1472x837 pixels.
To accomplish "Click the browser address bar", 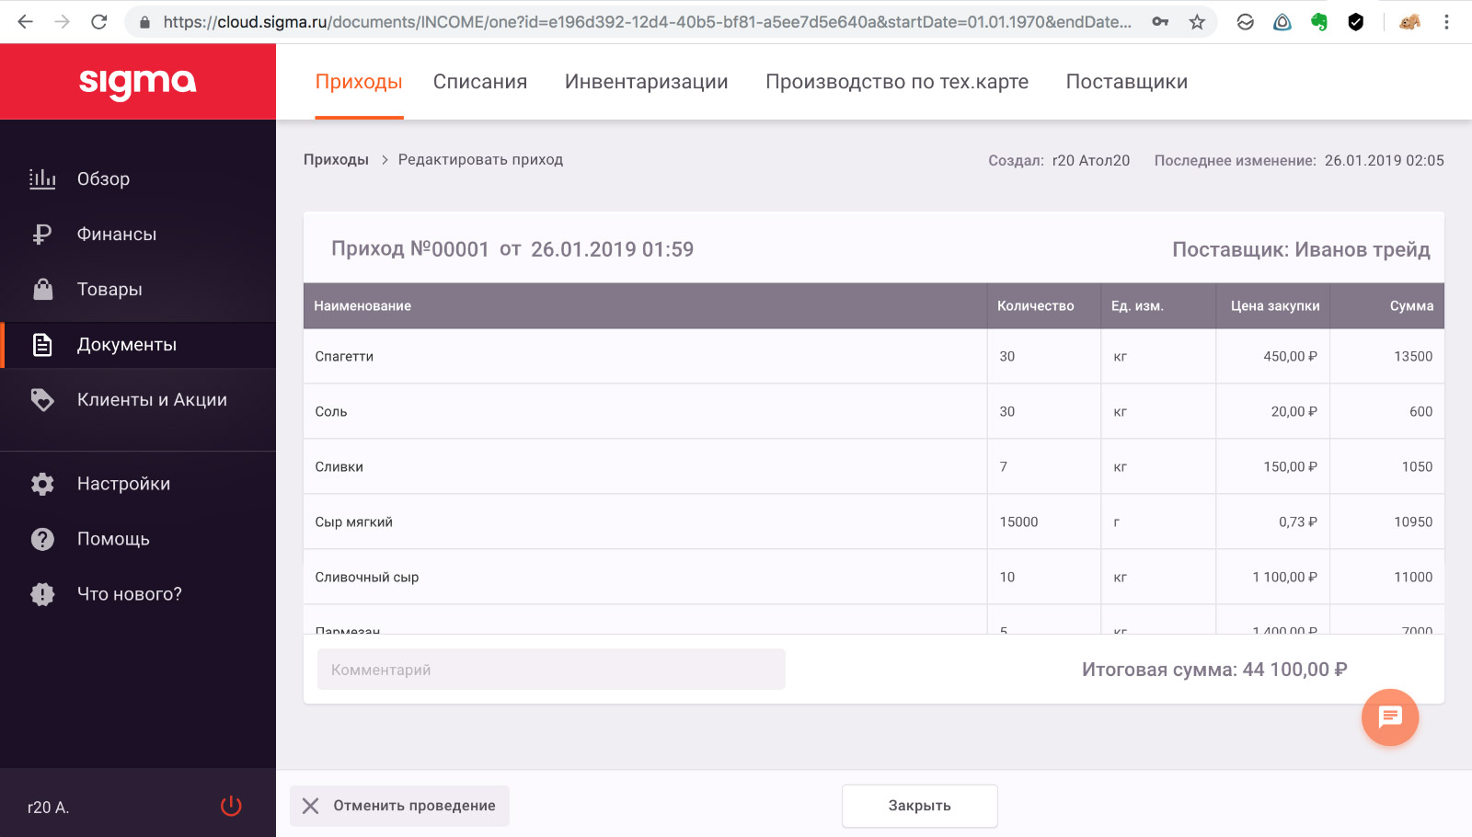I will point(647,22).
